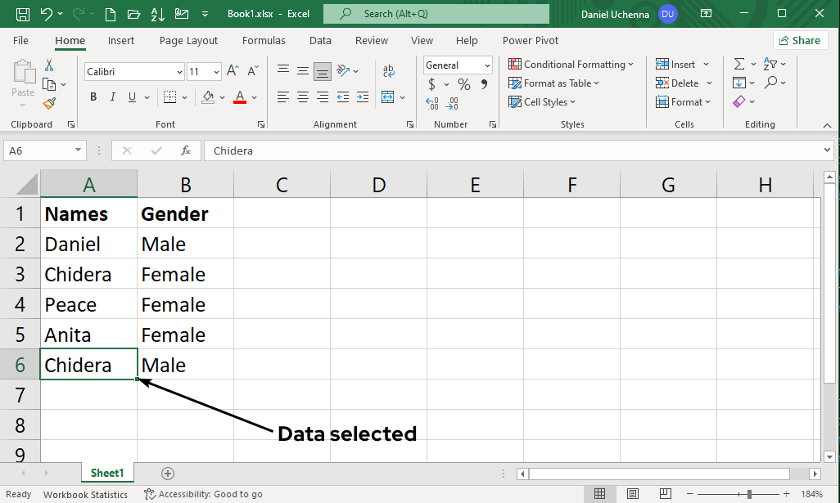This screenshot has height=503, width=840.
Task: Apply the Percent Style number format
Action: coord(463,83)
